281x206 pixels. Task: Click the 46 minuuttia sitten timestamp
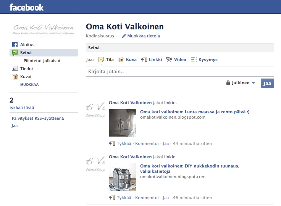point(192,198)
